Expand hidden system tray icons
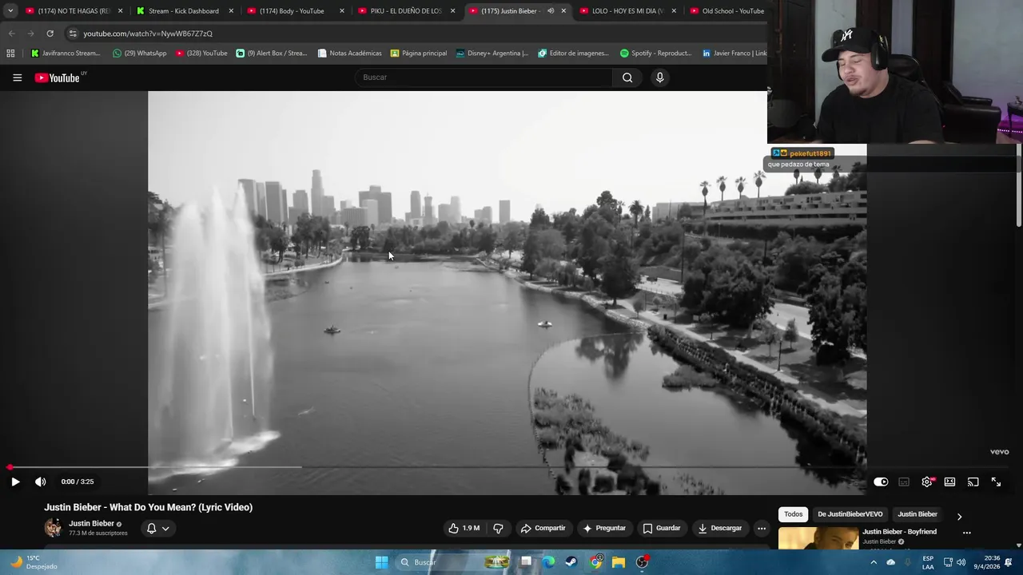Screen dimensions: 1023x575 [874, 562]
